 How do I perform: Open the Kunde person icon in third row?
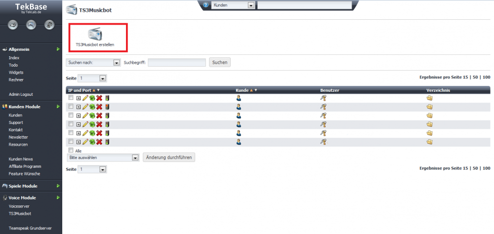coord(239,115)
